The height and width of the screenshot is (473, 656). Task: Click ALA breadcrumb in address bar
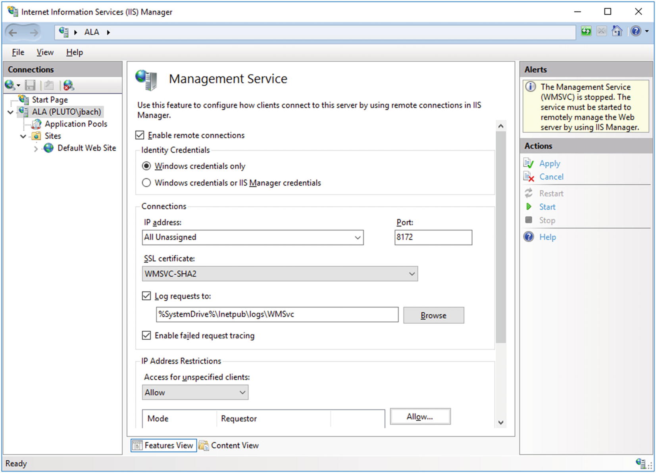[92, 32]
